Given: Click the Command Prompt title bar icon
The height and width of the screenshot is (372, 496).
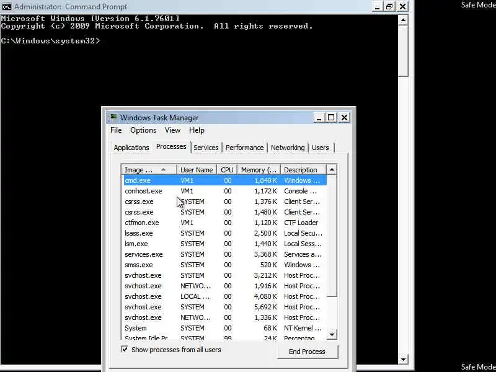Looking at the screenshot, I should [x=6, y=6].
